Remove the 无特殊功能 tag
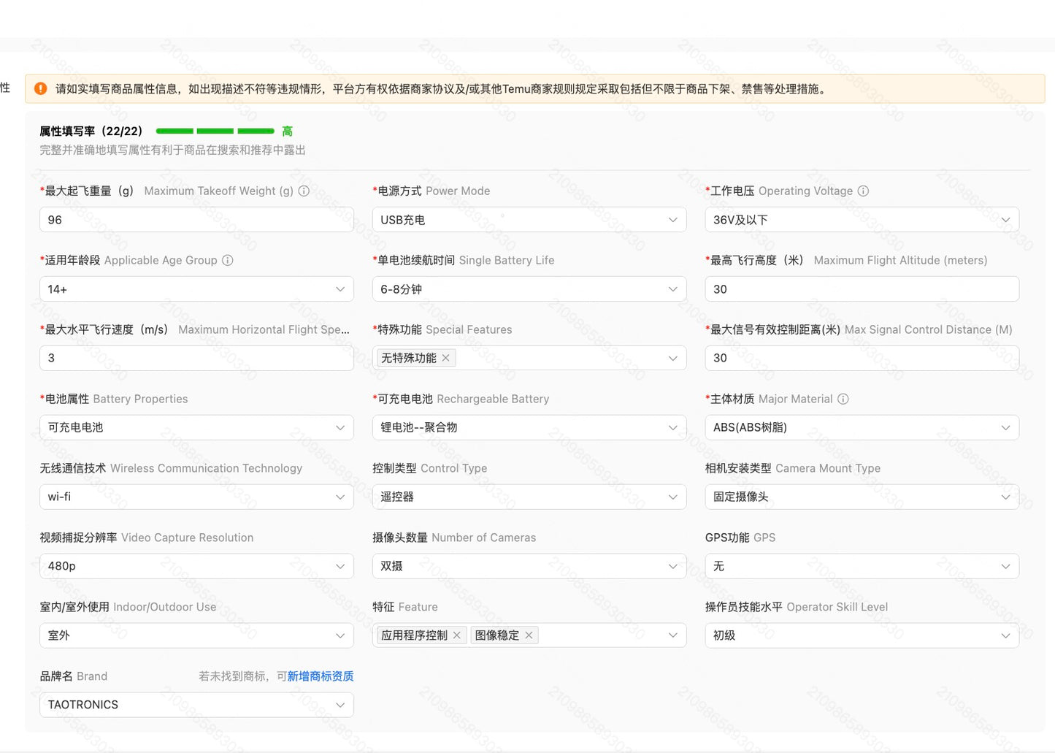This screenshot has width=1055, height=753. tap(446, 358)
